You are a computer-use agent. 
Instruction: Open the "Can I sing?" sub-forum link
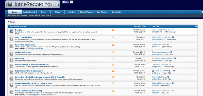point(42,95)
